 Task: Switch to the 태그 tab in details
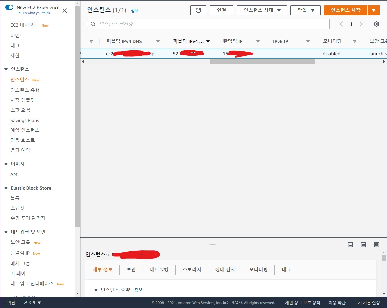coord(286,269)
